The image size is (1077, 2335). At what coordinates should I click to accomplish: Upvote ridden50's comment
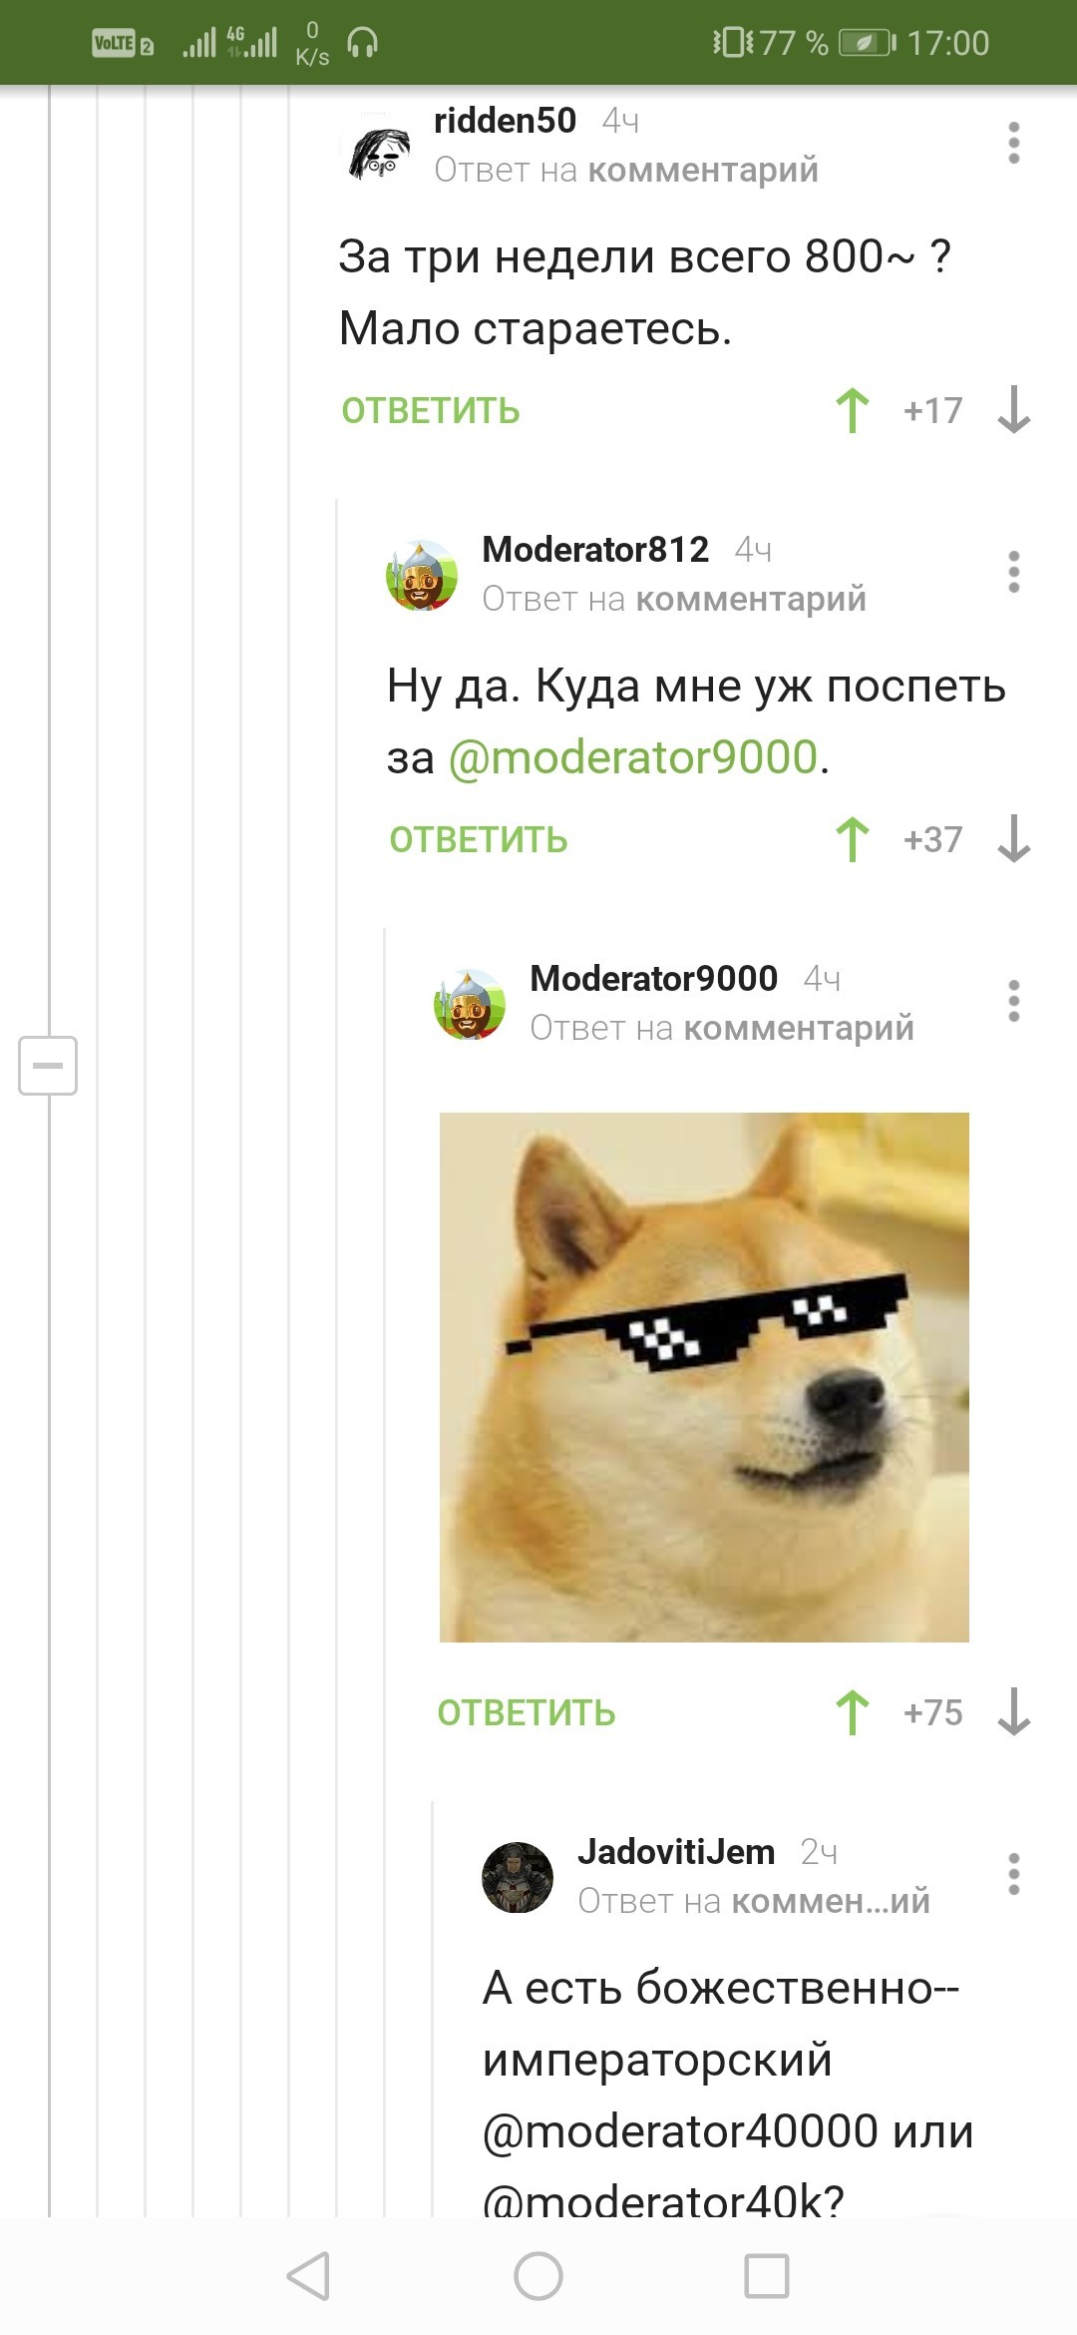tap(853, 410)
